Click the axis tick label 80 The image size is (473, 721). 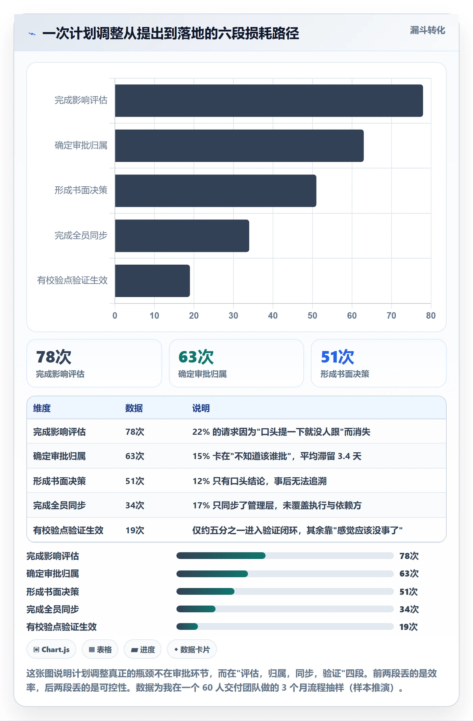click(x=431, y=316)
